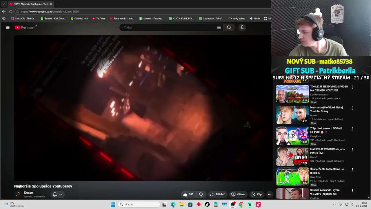Open the Doxee channel avatar

coord(18,194)
